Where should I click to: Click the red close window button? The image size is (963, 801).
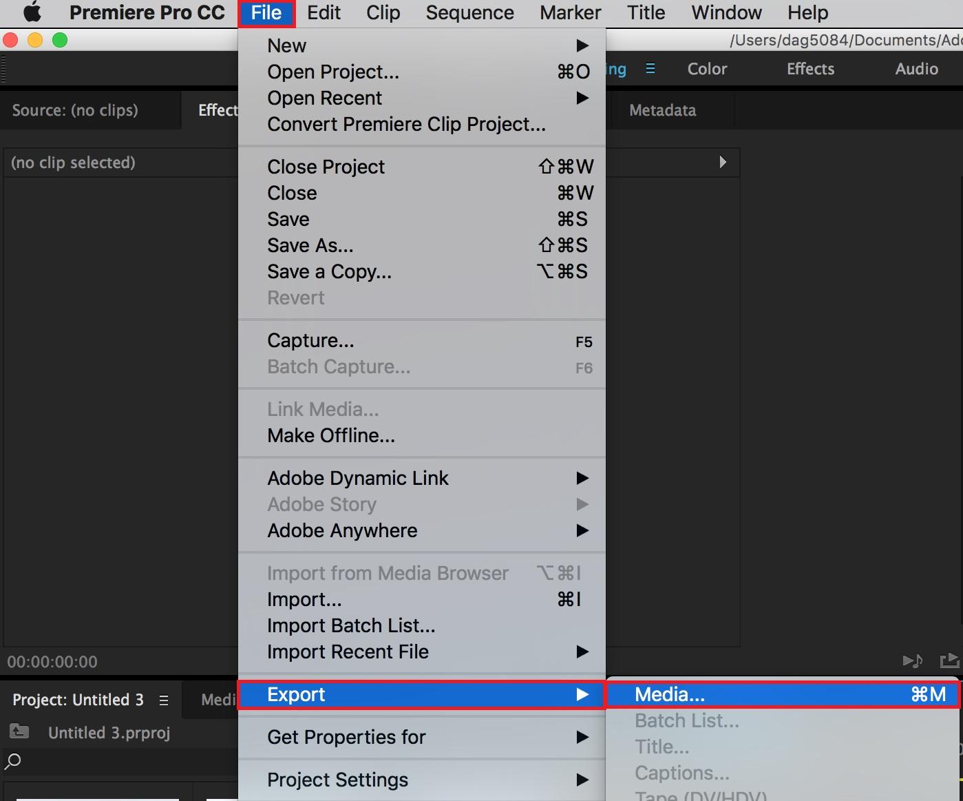tap(10, 41)
